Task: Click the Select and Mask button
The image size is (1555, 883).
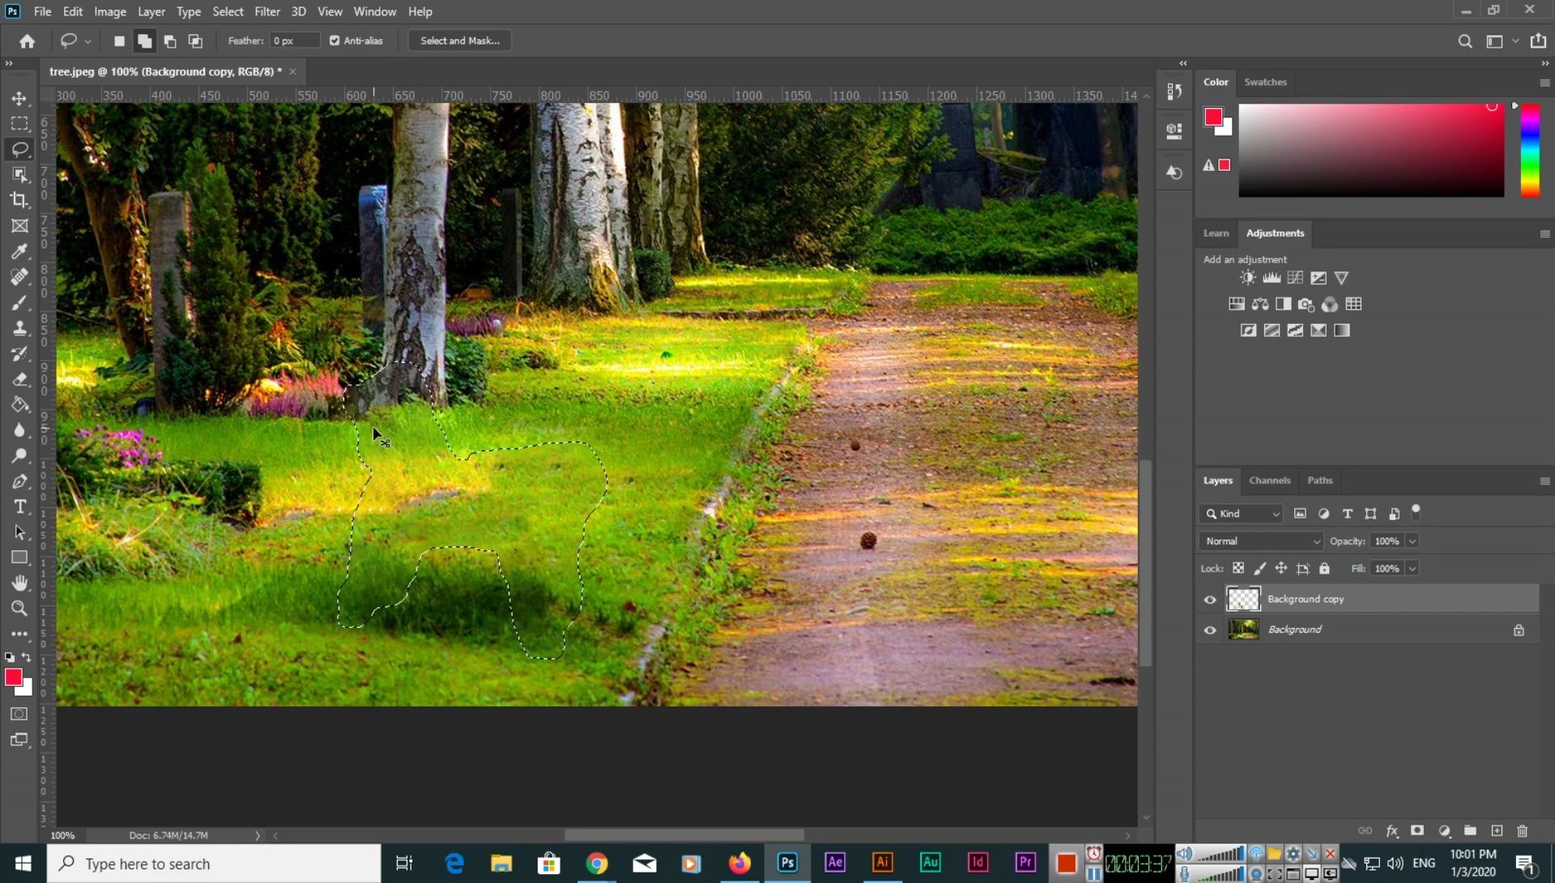Action: (460, 41)
